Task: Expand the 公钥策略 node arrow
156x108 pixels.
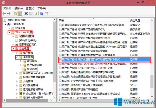Action: [17, 81]
